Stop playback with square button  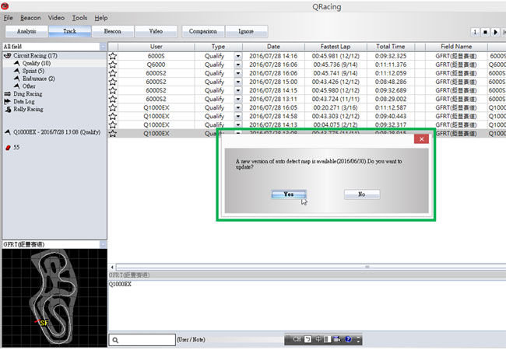tap(485, 32)
